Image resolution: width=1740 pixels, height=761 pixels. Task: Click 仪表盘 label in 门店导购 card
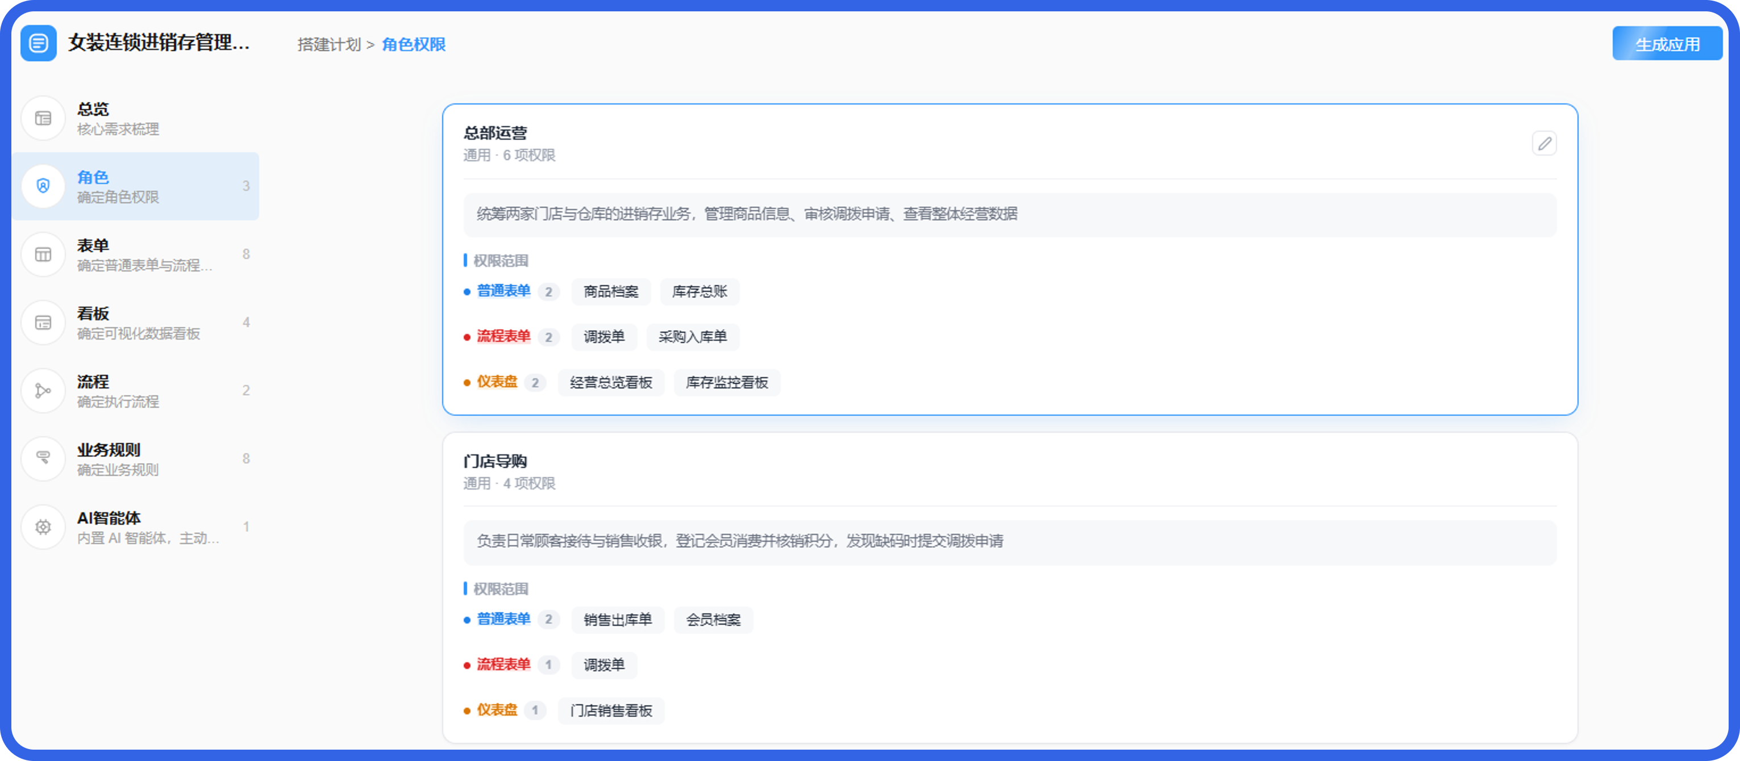(497, 710)
